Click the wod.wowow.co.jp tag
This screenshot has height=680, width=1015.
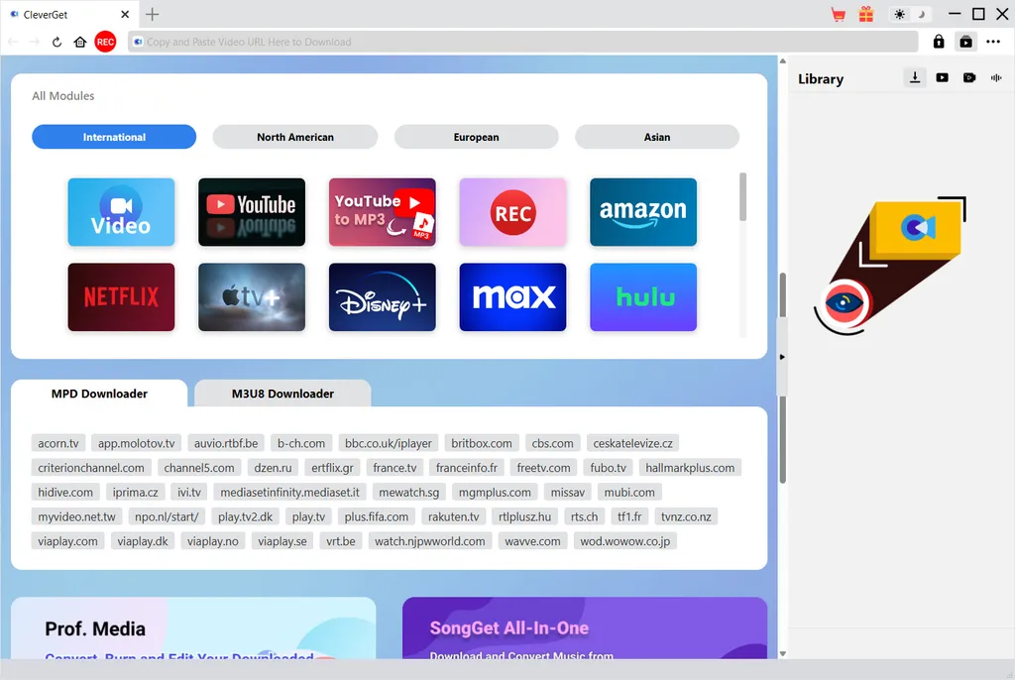(625, 541)
